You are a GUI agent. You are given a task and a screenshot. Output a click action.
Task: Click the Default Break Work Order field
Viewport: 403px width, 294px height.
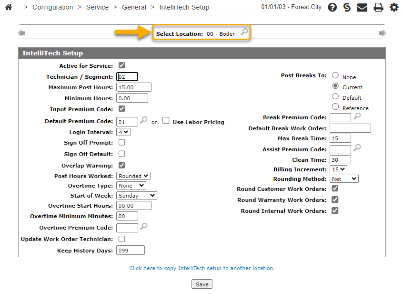click(350, 128)
